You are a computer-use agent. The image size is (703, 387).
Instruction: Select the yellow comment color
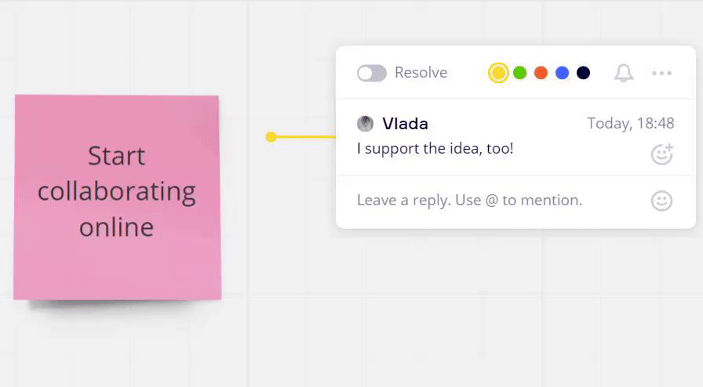point(498,73)
